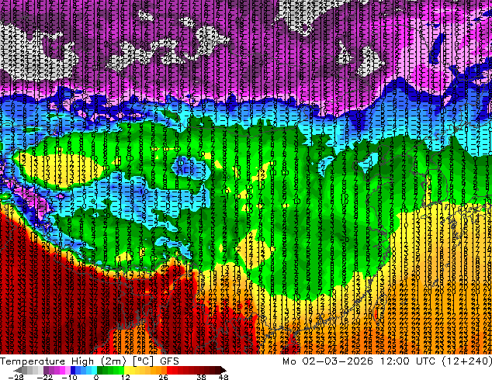Select the dark purple swatch at -22
Image resolution: width=492 pixels, height=380 pixels.
tap(46, 370)
